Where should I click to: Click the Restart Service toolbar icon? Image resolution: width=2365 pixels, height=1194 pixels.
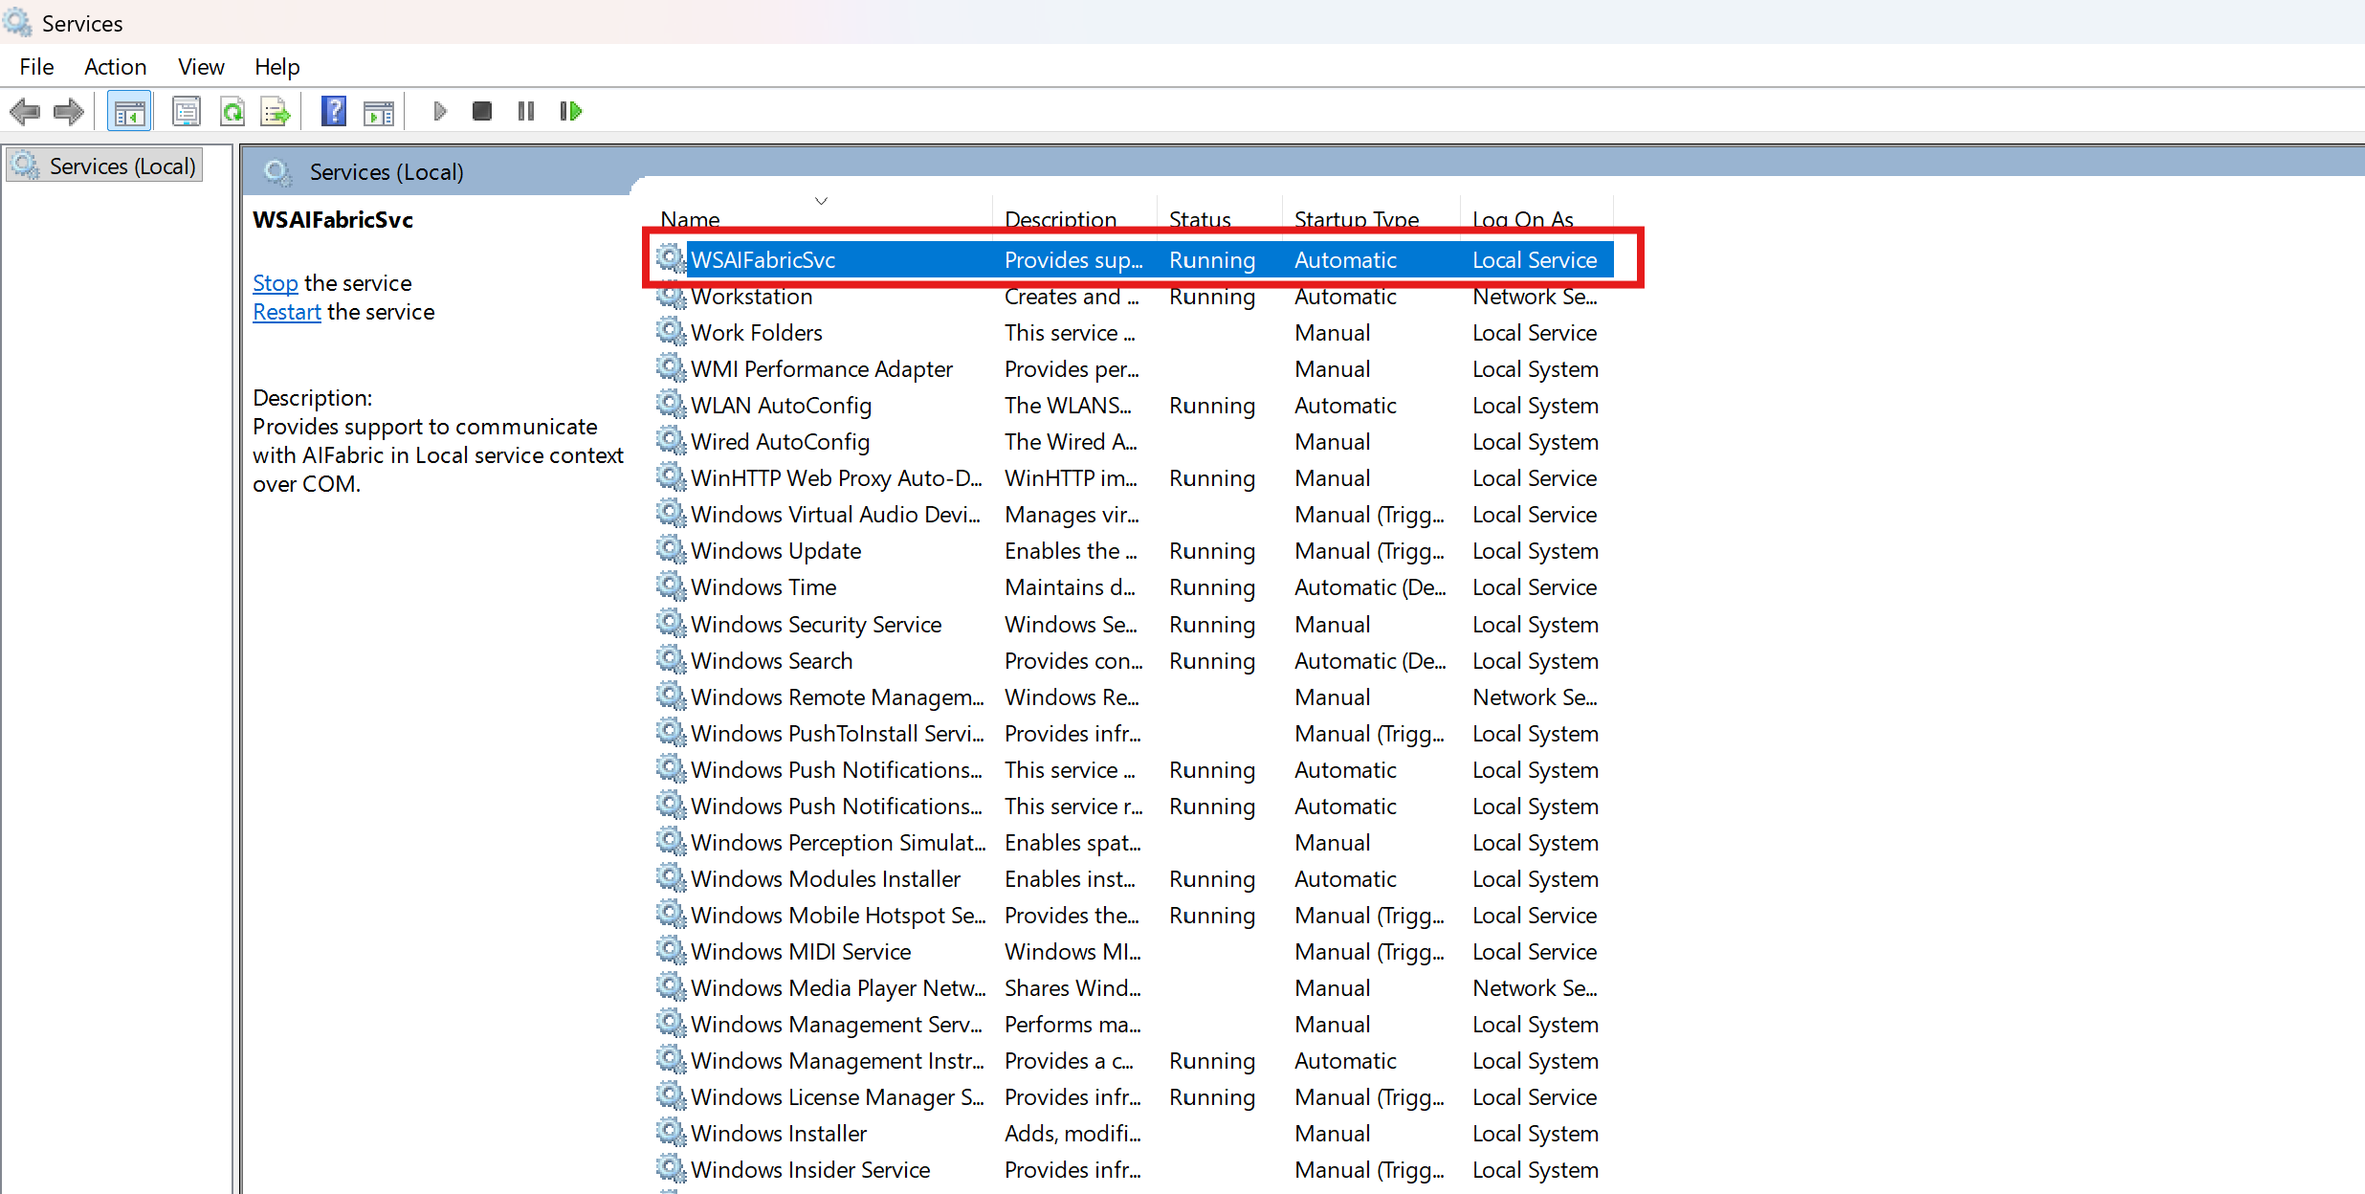pyautogui.click(x=571, y=112)
